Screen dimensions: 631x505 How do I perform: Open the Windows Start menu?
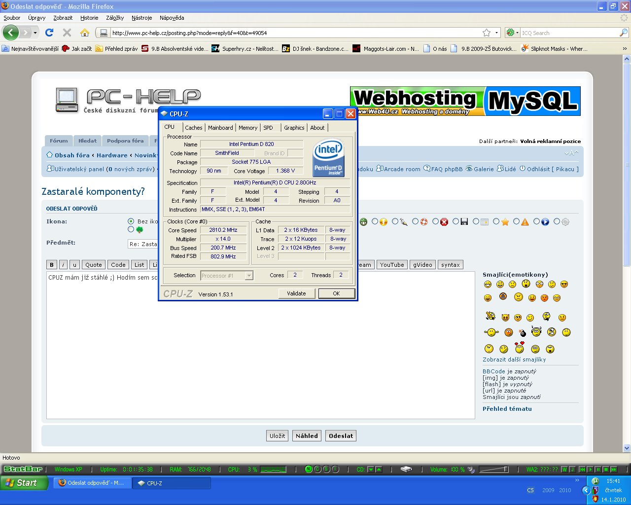tap(24, 483)
